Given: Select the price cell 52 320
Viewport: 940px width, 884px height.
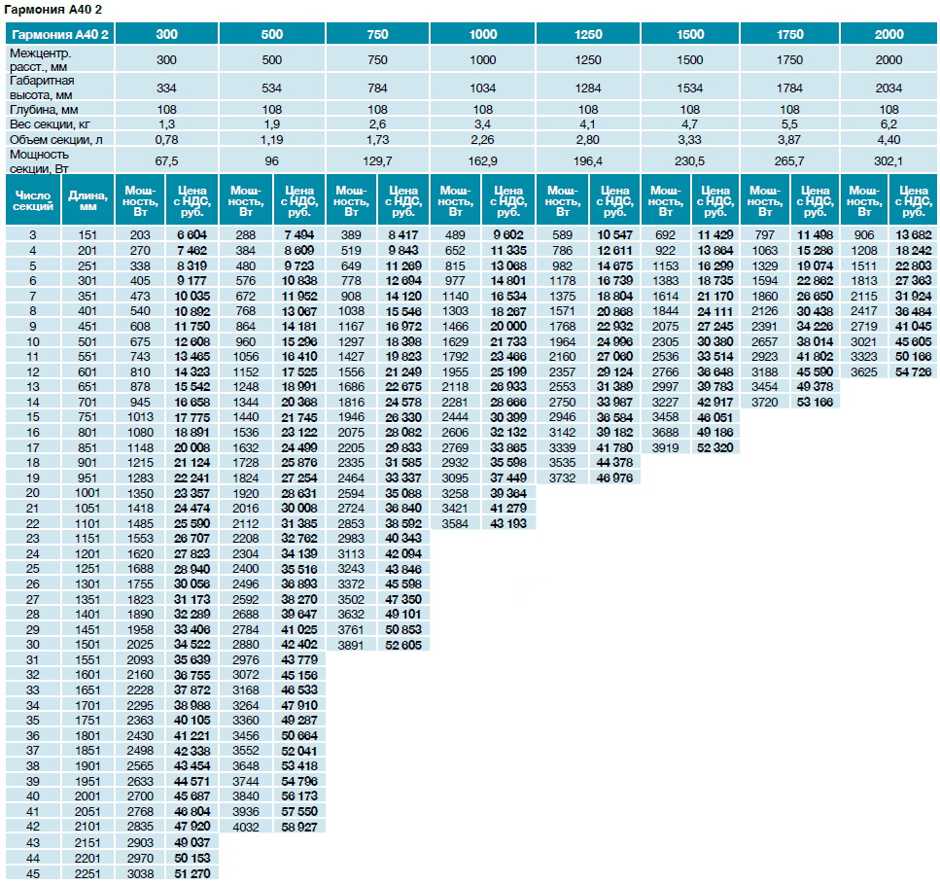Looking at the screenshot, I should pyautogui.click(x=715, y=448).
